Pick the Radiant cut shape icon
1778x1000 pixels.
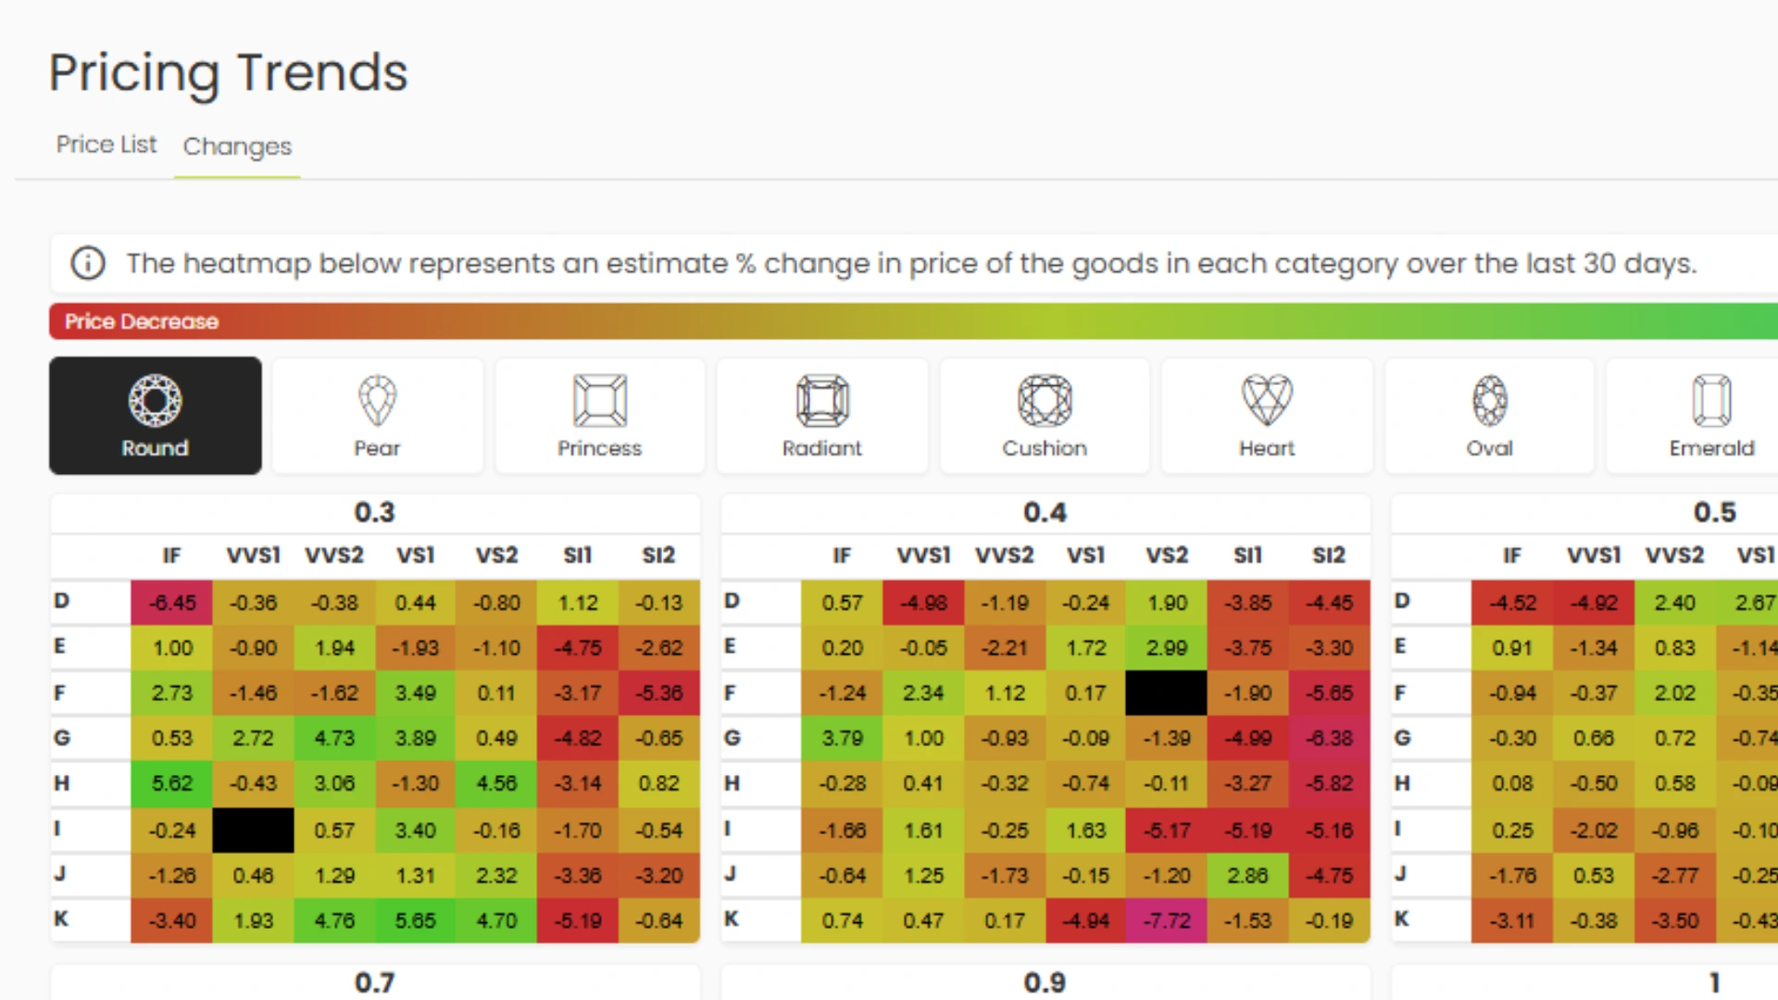click(x=821, y=401)
